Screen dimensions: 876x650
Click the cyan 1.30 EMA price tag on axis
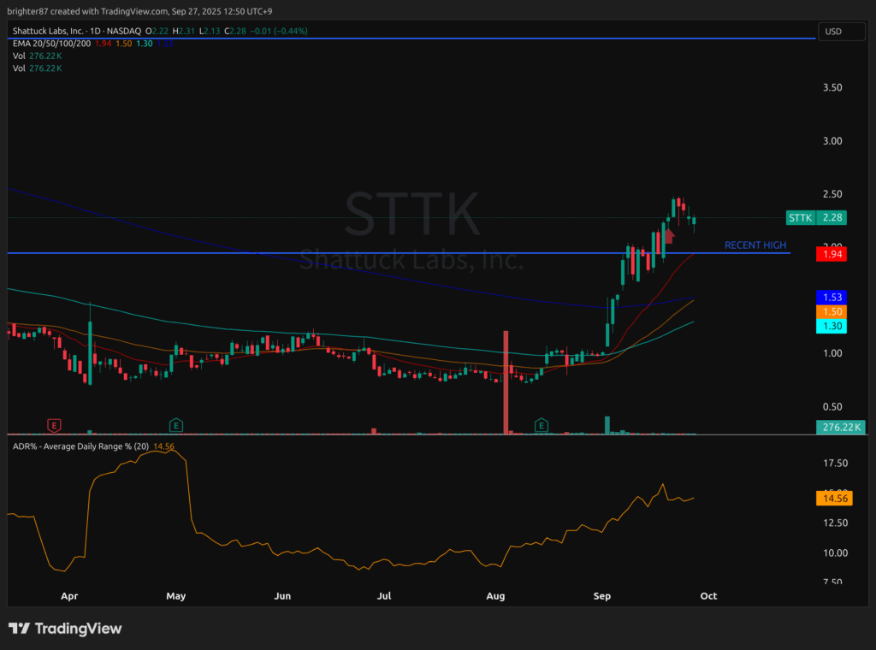pyautogui.click(x=832, y=326)
